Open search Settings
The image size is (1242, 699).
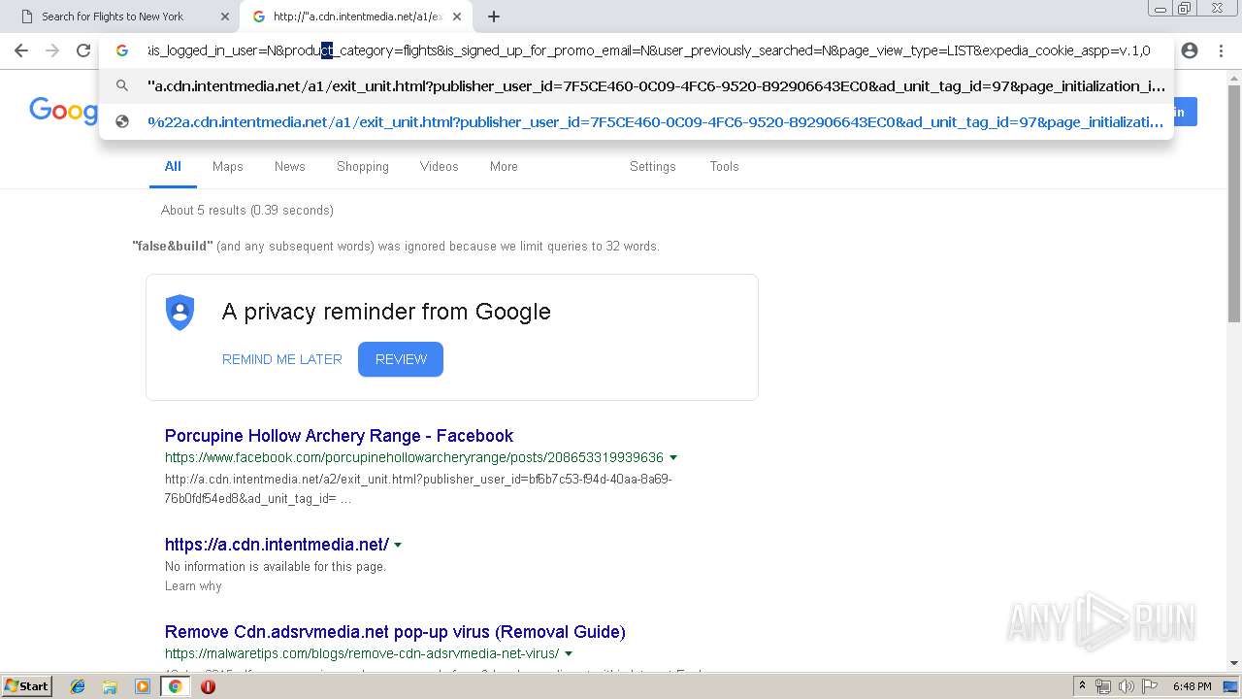click(653, 167)
